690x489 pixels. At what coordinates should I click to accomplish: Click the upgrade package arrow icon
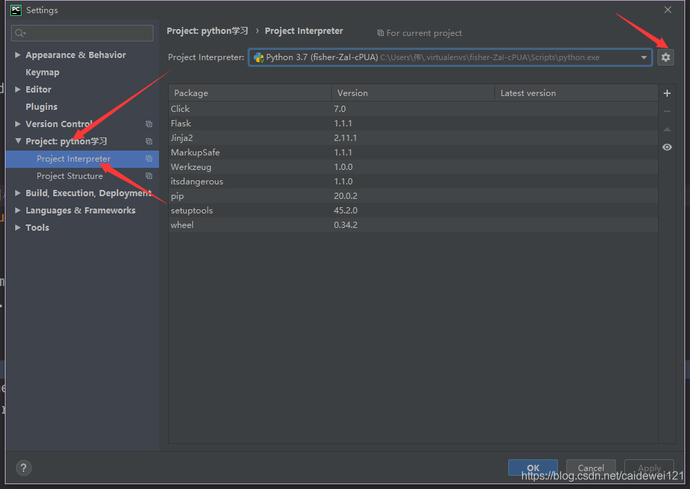(x=666, y=129)
